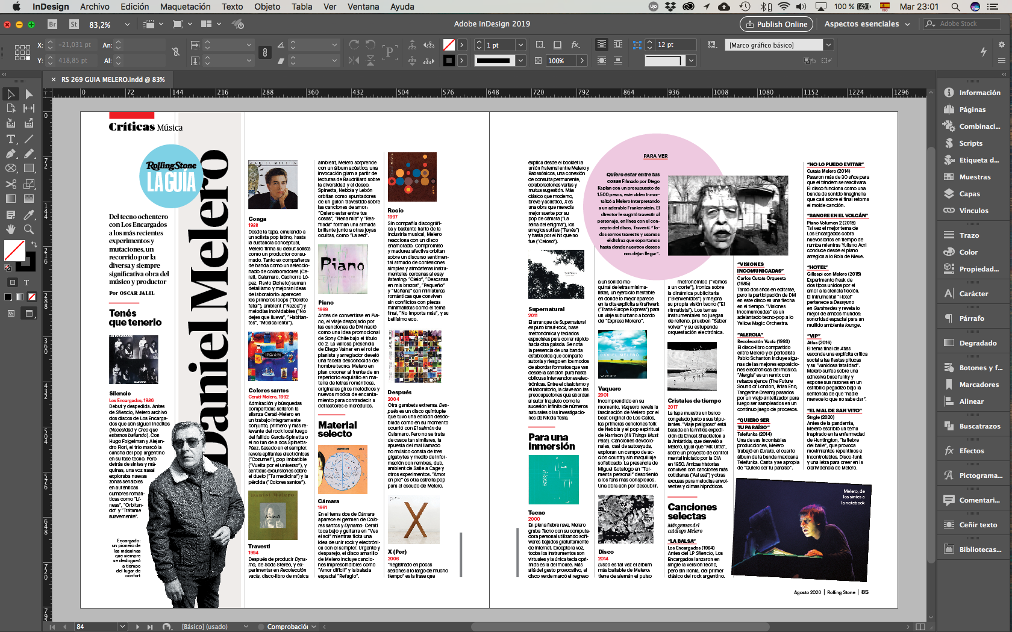Screen dimensions: 1012x632
Task: Click the effects fx icon
Action: (x=576, y=45)
